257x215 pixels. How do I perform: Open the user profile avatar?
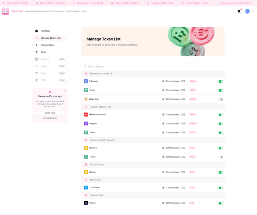point(247,11)
